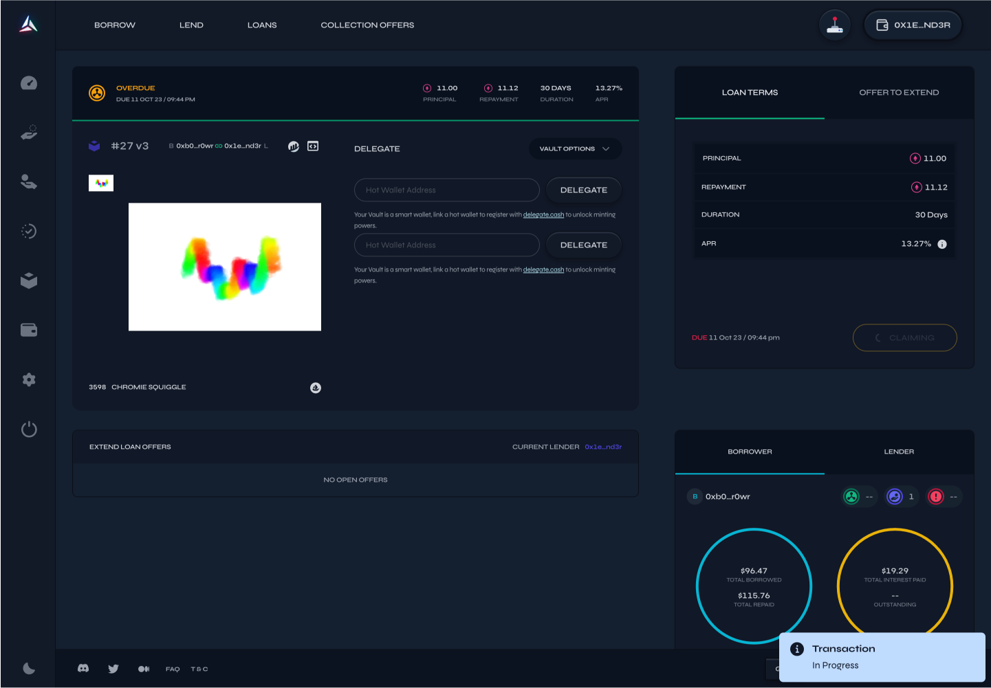Go to the LEND menu
The width and height of the screenshot is (991, 688).
tap(191, 25)
